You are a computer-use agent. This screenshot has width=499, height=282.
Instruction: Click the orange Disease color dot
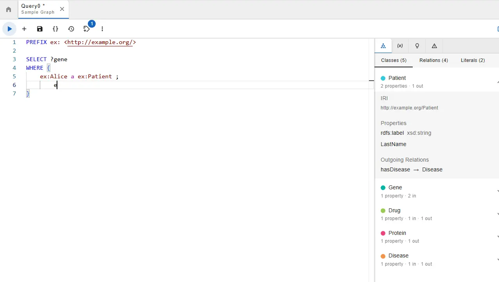(x=383, y=256)
